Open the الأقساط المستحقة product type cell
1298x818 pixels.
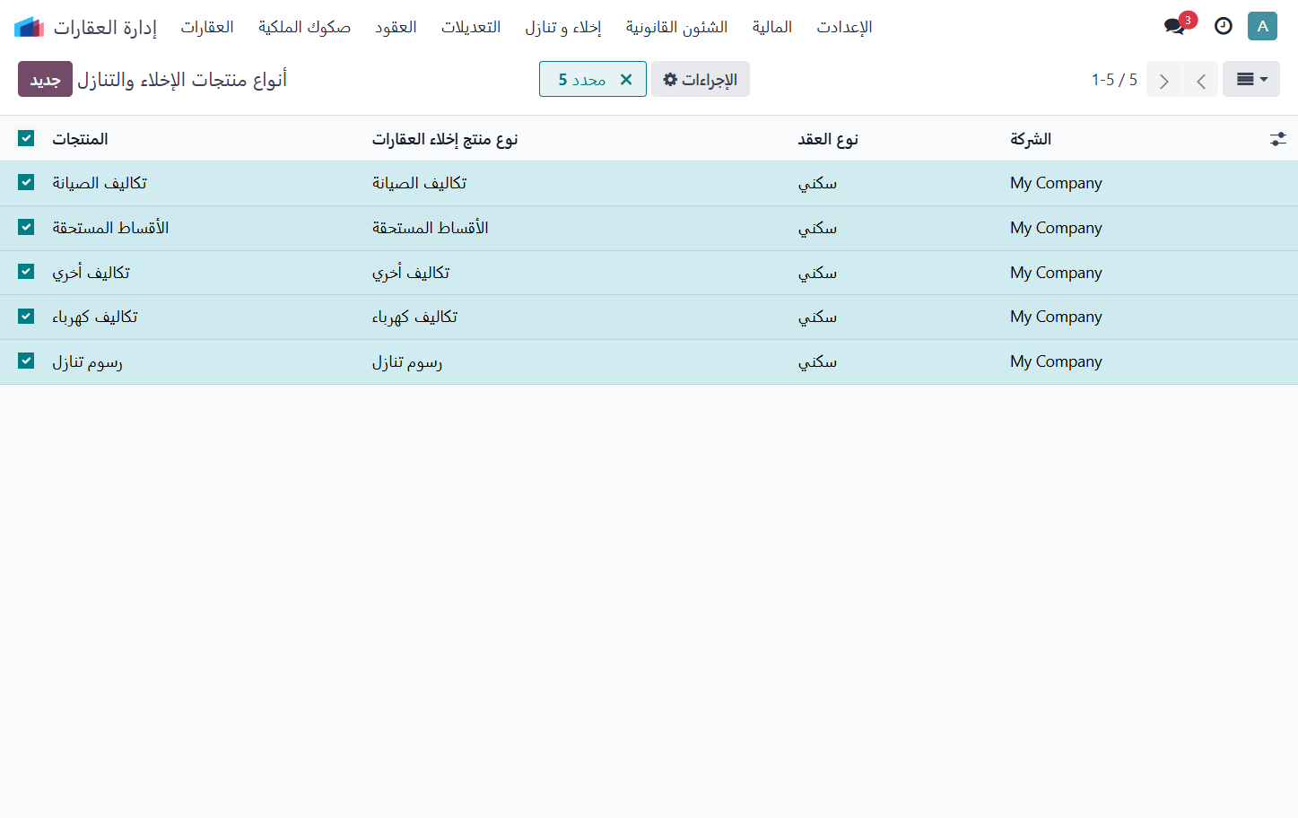tap(431, 228)
